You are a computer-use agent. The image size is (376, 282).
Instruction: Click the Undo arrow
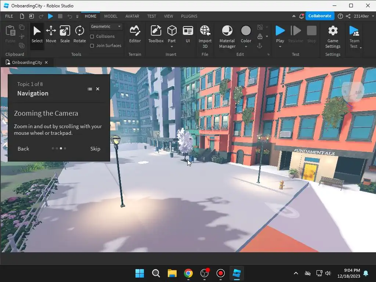(x=69, y=16)
